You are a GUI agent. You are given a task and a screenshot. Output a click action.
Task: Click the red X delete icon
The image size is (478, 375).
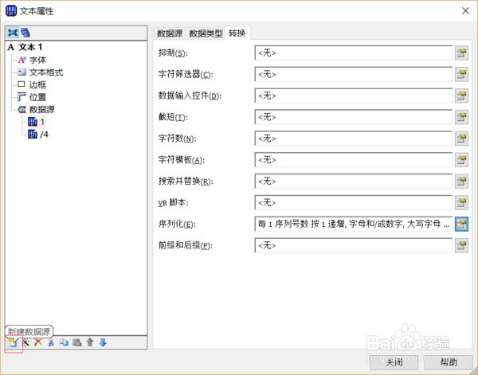click(x=38, y=342)
